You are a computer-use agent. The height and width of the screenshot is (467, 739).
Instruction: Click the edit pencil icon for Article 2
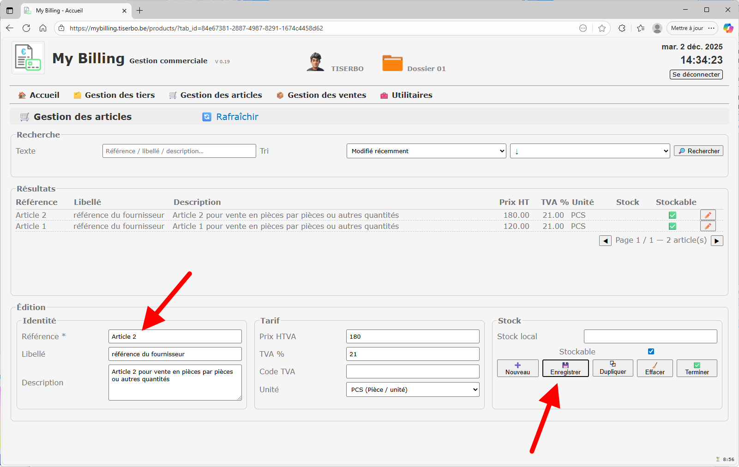(708, 215)
